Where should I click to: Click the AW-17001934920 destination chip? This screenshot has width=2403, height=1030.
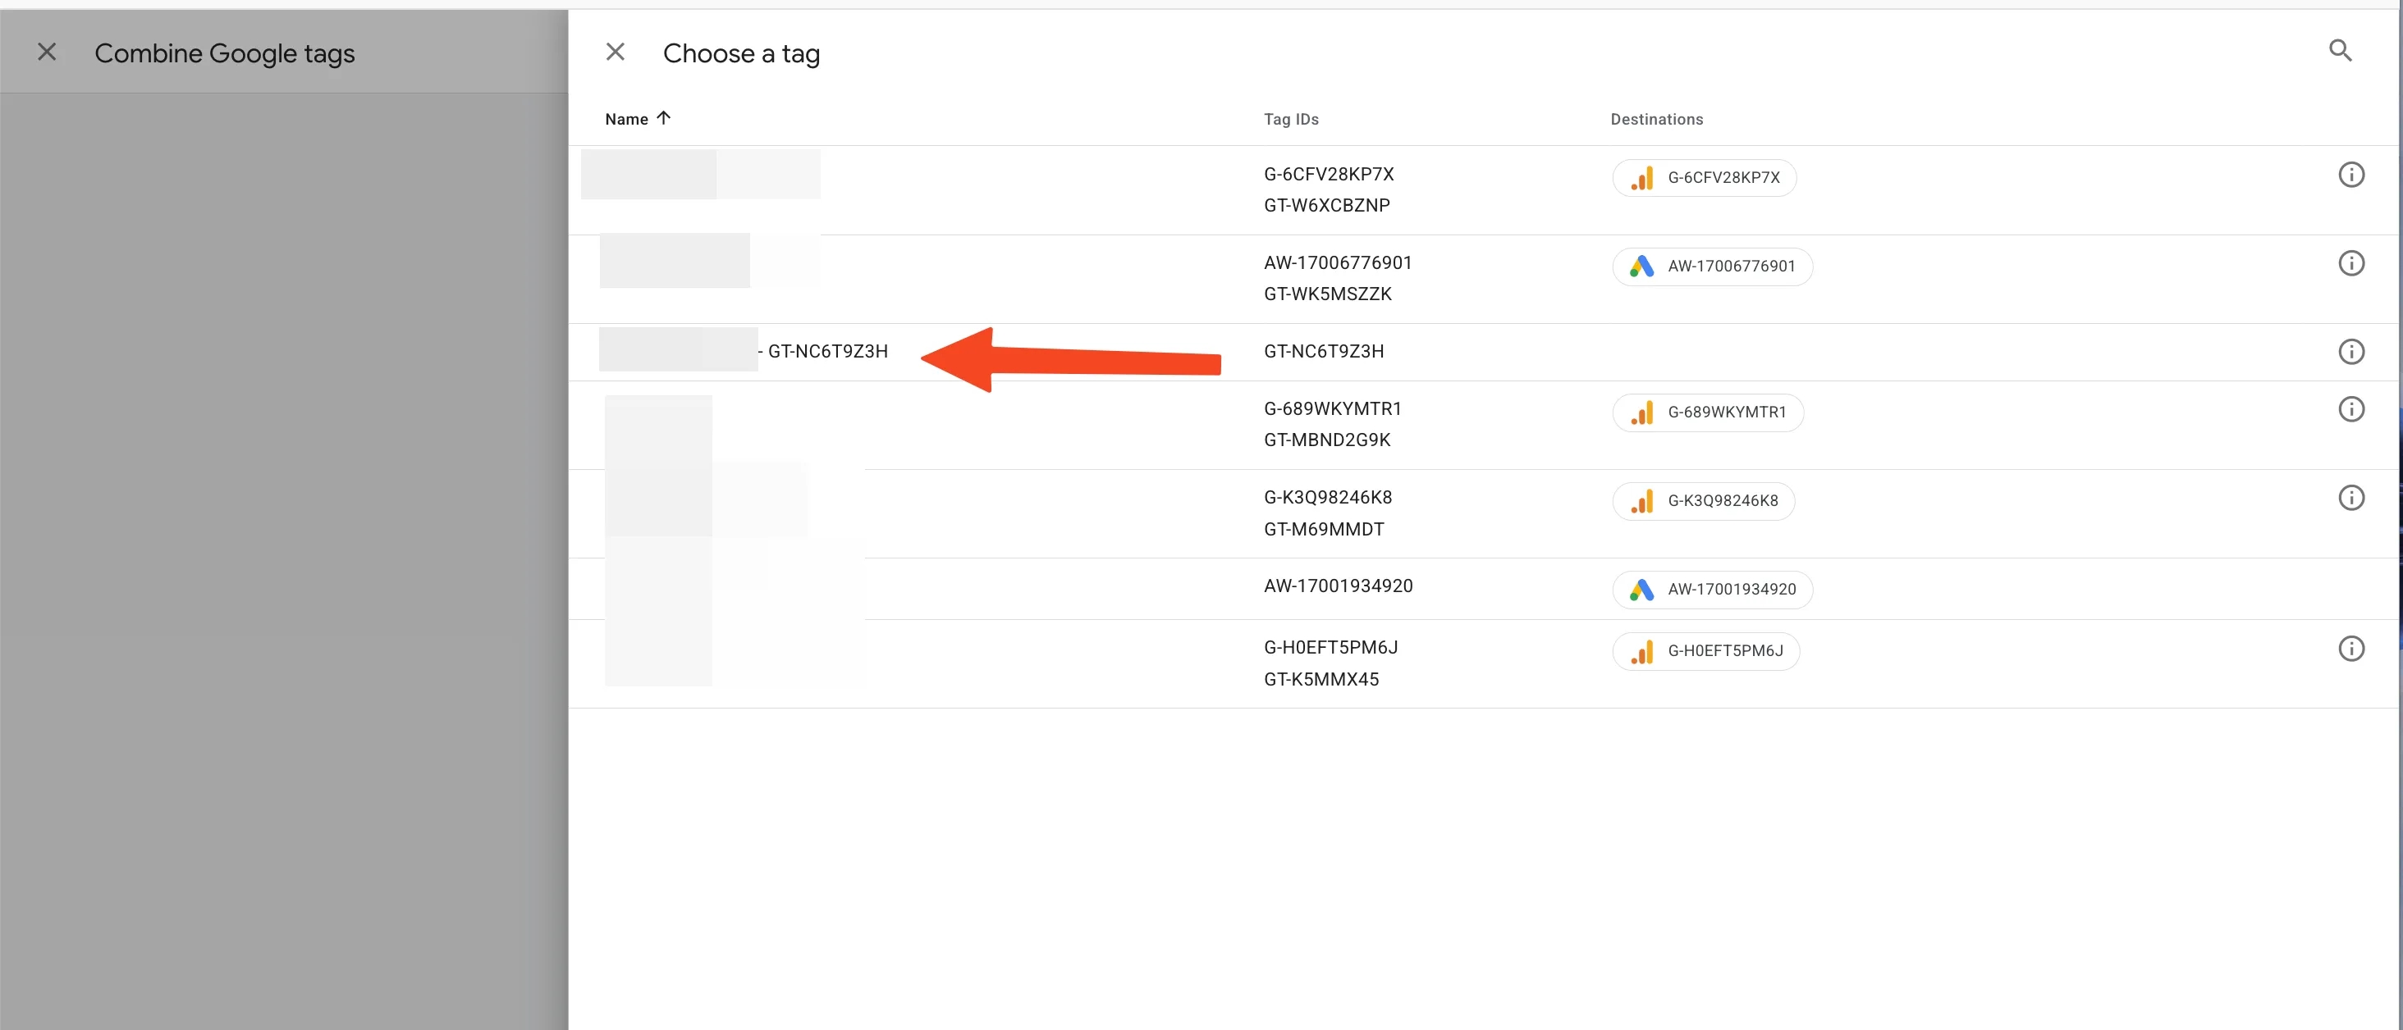(x=1712, y=590)
